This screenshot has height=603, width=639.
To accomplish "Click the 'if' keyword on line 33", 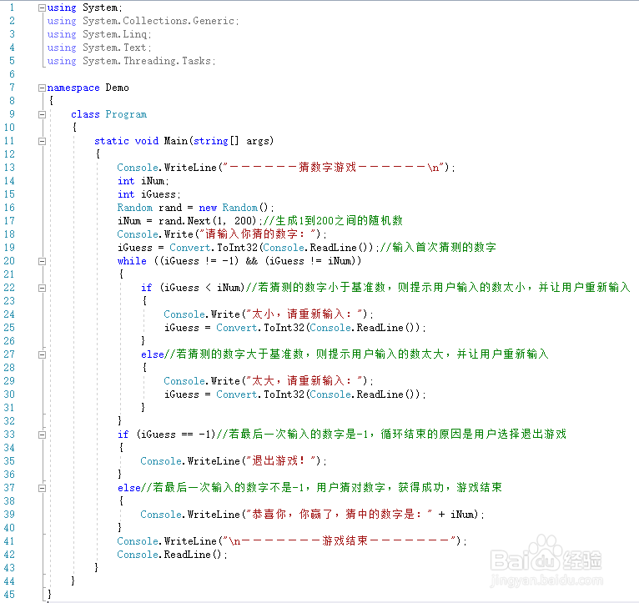I will pos(123,435).
